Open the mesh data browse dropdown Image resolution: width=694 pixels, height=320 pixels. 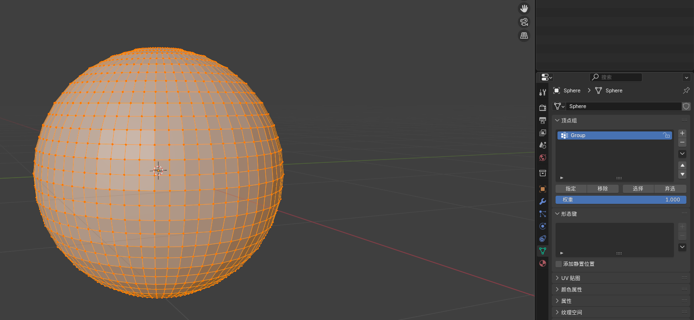(559, 106)
